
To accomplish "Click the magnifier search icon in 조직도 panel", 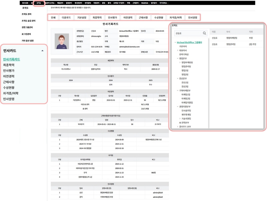I will coord(205,33).
